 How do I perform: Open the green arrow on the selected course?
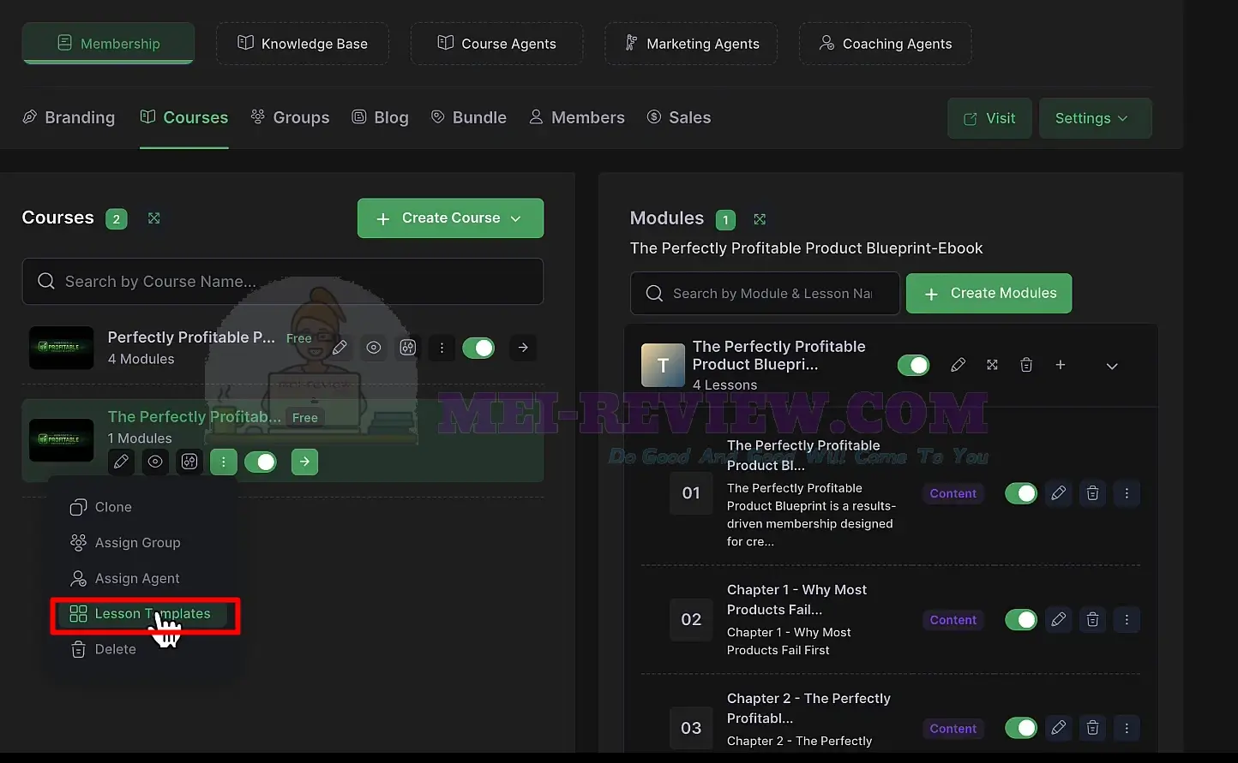pos(304,462)
